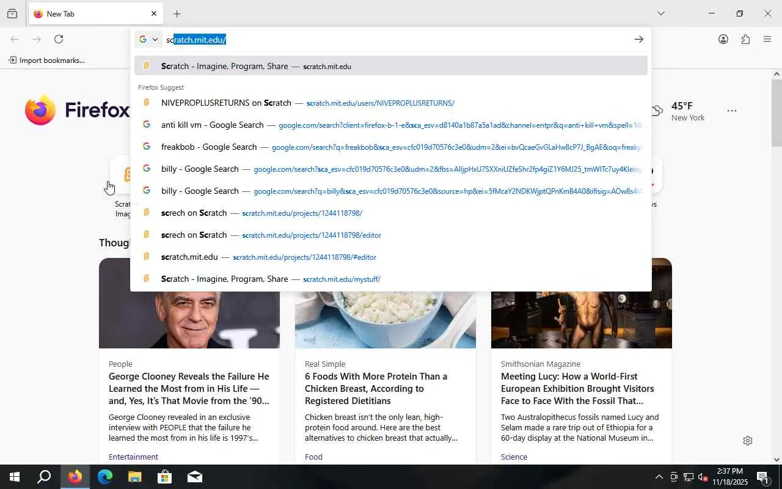Launch Microsoft Edge from taskbar
The image size is (782, 489).
click(x=105, y=477)
